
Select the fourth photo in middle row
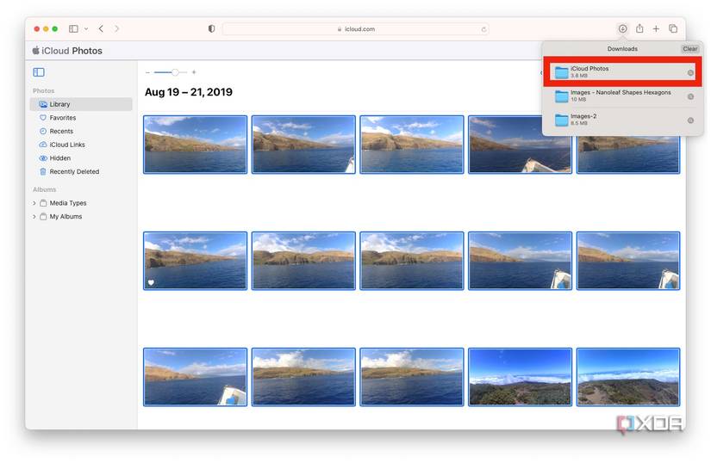pos(520,261)
